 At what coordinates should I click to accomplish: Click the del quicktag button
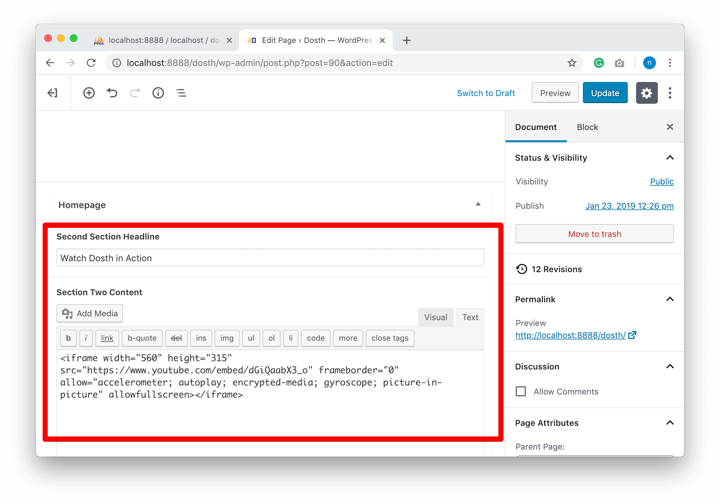[176, 338]
